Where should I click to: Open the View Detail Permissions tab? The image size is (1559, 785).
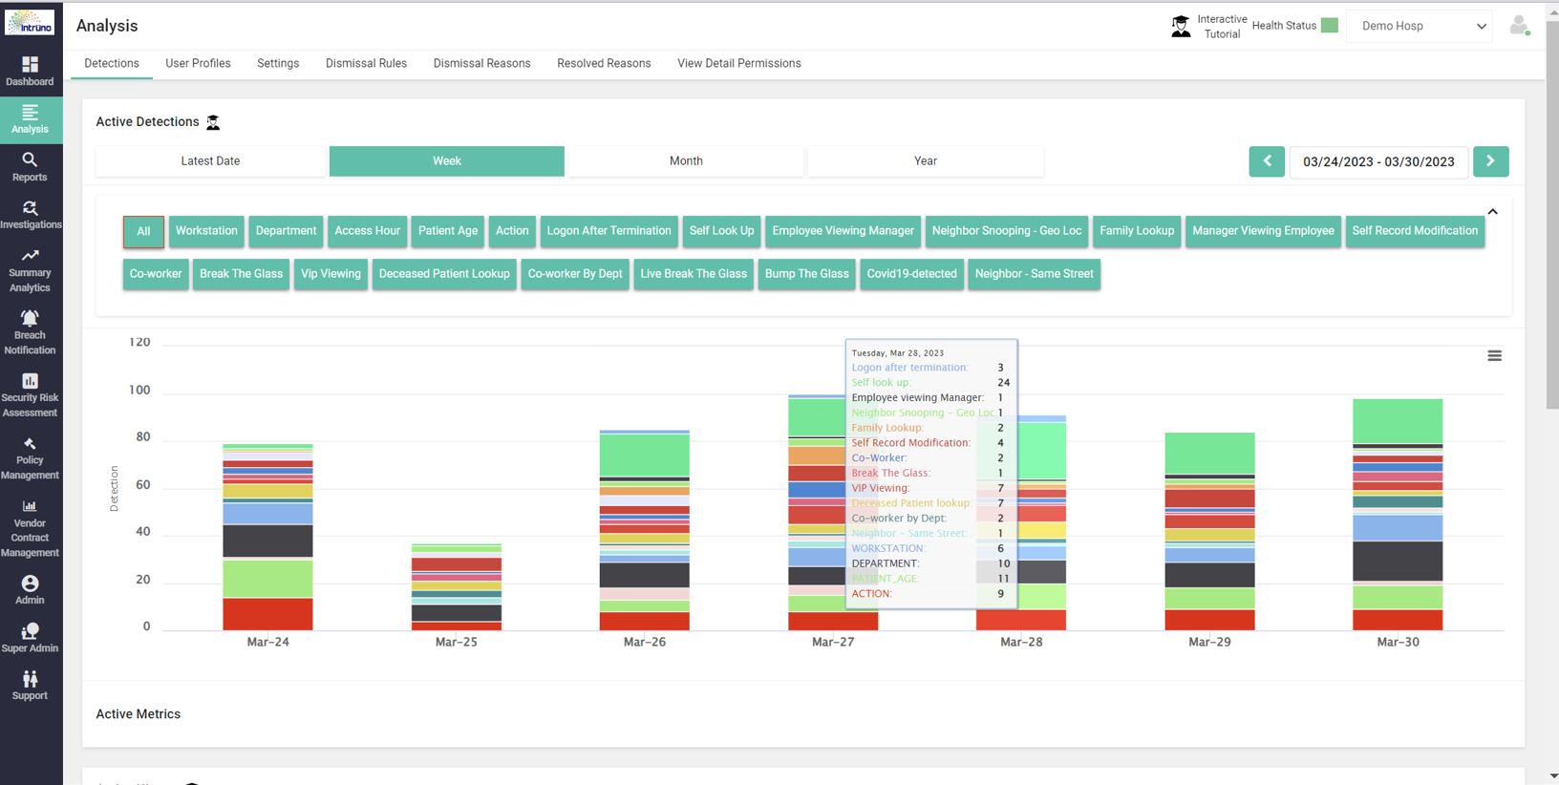point(739,64)
